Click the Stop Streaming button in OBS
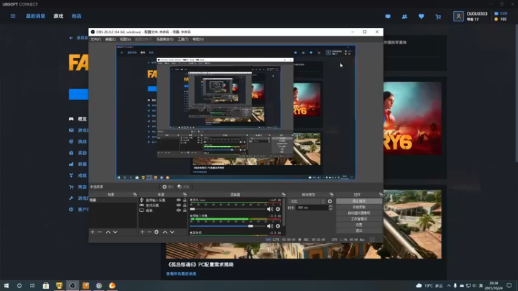Viewport: 518px width, 291px height. pyautogui.click(x=359, y=201)
